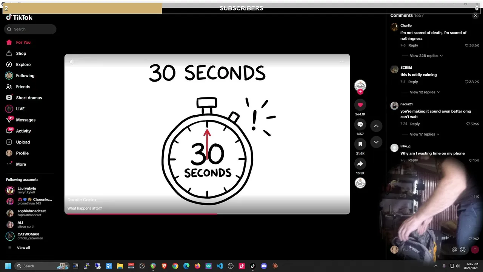Open Doodle Cortex creator link
Viewport: 483px width, 272px height.
82,199
